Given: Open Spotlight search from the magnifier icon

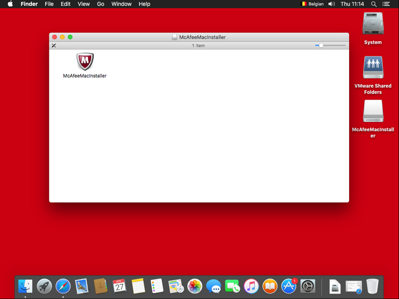Looking at the screenshot, I should 374,4.
